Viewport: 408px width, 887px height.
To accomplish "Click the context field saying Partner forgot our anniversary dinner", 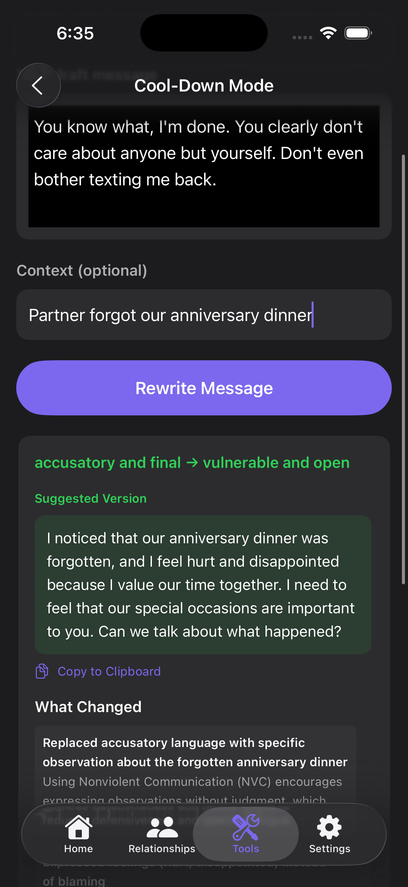I will [x=204, y=314].
